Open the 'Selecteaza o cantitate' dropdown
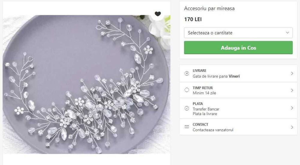This screenshot has width=300, height=165. (238, 33)
